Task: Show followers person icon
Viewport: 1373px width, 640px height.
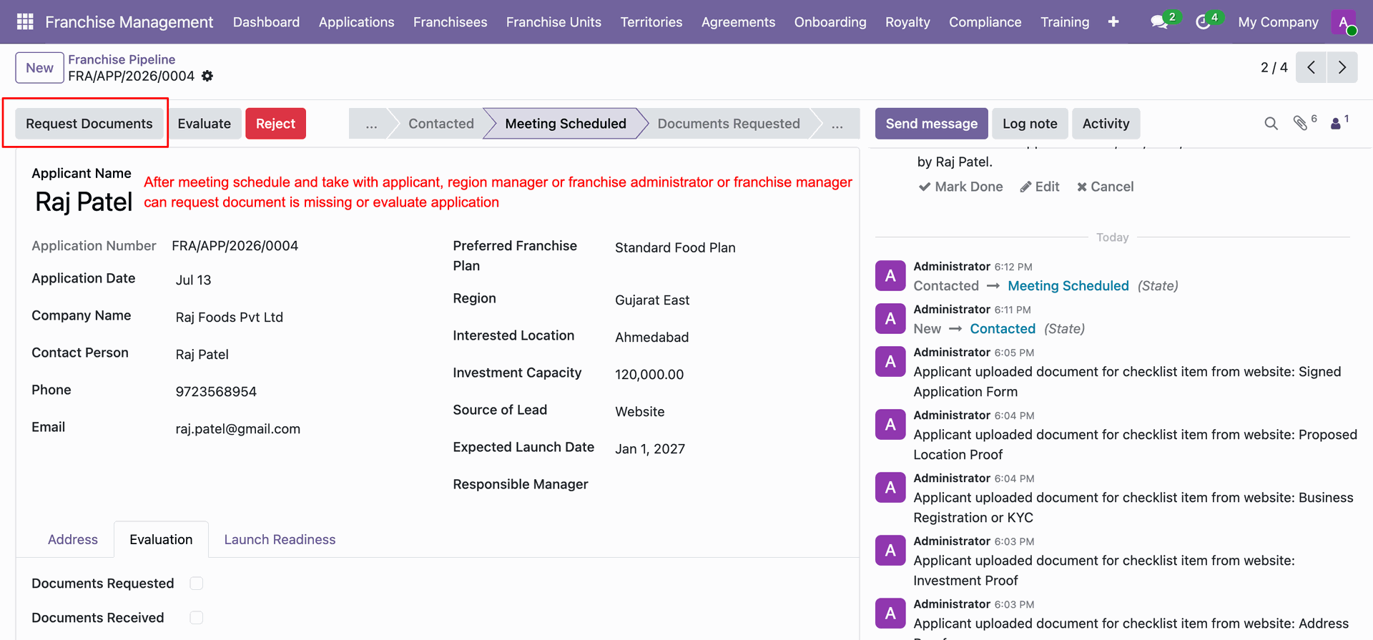Action: pos(1336,124)
